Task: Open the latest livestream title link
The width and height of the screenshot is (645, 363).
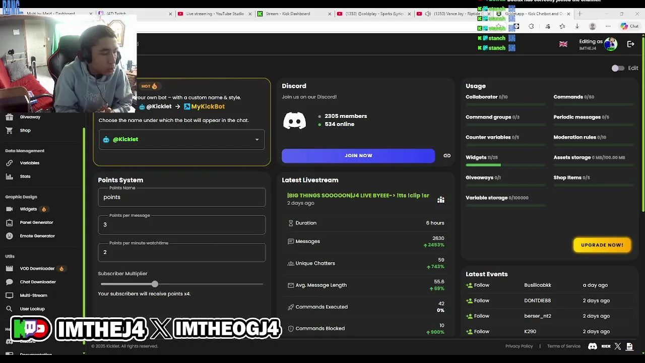Action: tap(358, 196)
